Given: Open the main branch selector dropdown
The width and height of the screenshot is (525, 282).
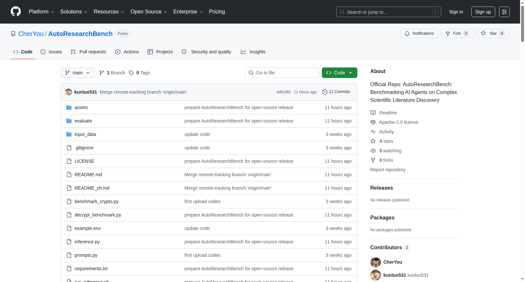Looking at the screenshot, I should click(78, 73).
